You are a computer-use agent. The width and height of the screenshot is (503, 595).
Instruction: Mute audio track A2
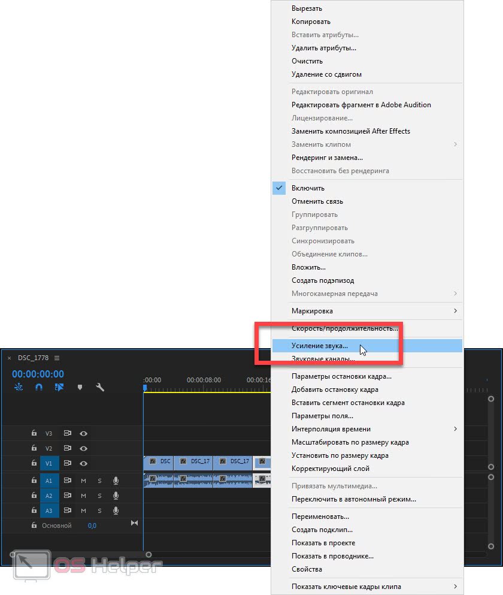click(x=84, y=496)
